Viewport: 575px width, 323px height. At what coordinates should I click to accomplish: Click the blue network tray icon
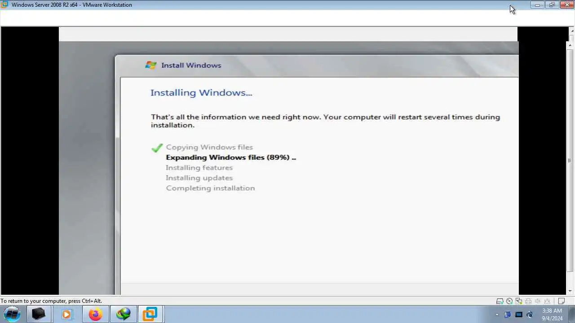point(508,314)
